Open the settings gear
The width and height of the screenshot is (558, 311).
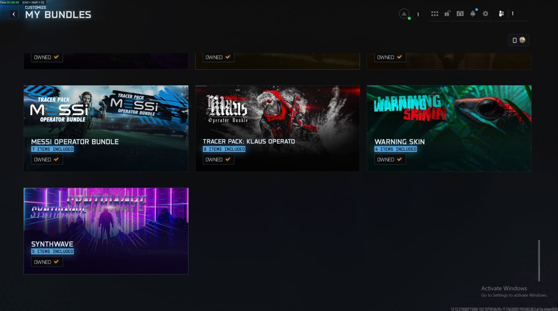[x=486, y=14]
